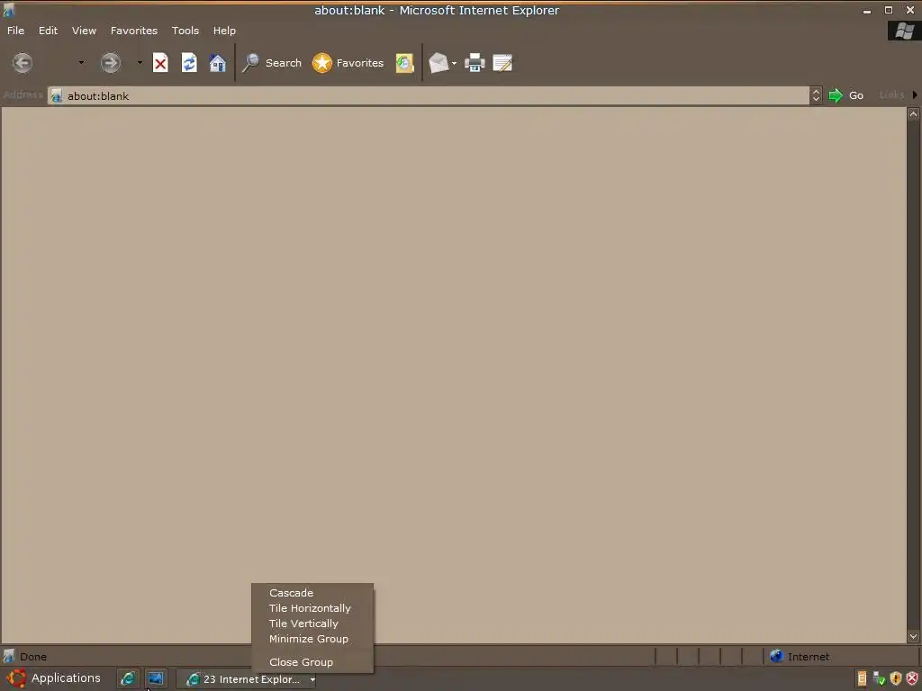This screenshot has height=691, width=922.
Task: Select Minimize Group from the context menu
Action: click(x=312, y=639)
